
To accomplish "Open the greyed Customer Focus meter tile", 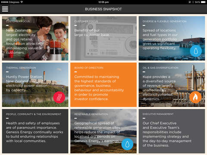I will click(x=103, y=38).
